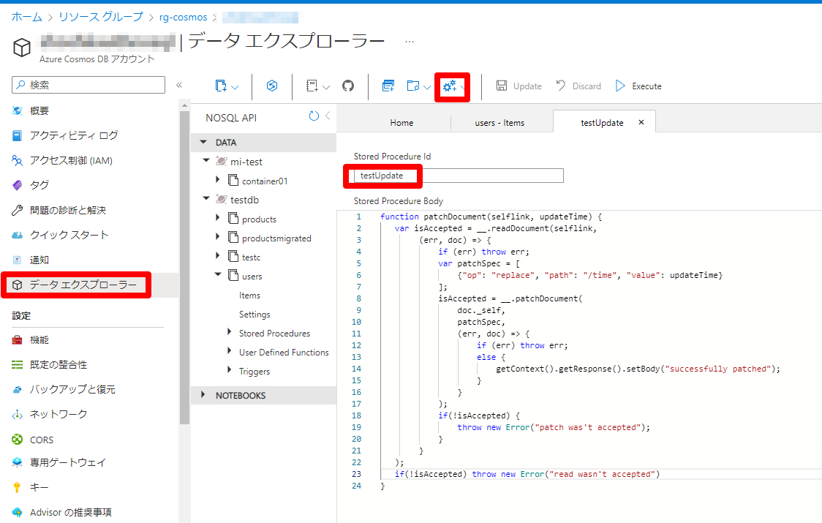
Task: Click the GitHub icon in toolbar
Action: pos(348,86)
